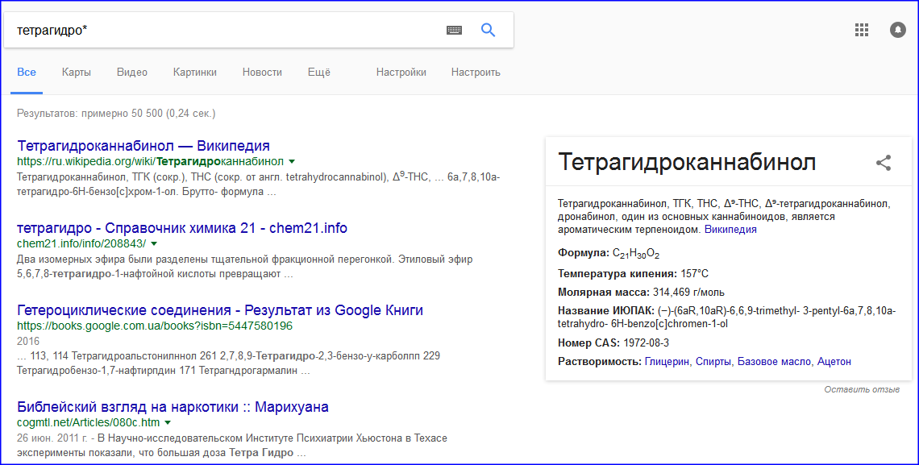Open Тетрагидроканнабинол — Википедия result
919x465 pixels.
coord(143,146)
